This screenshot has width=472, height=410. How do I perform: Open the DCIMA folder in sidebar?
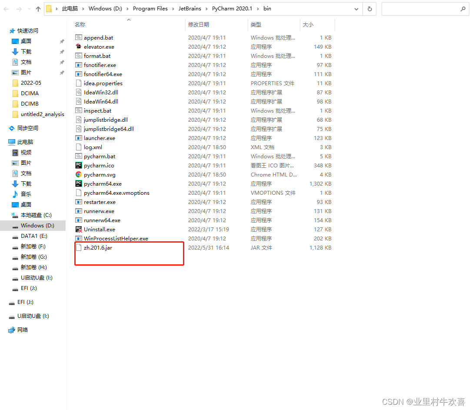tap(30, 93)
